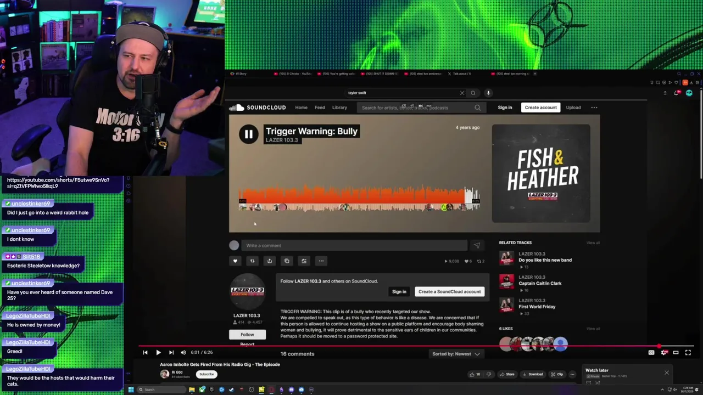Click Create a SoundCloud account button
The height and width of the screenshot is (395, 703).
click(x=449, y=292)
